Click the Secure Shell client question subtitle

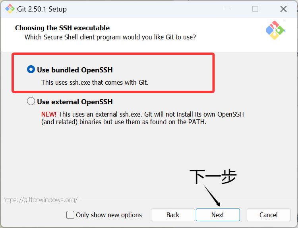click(110, 37)
